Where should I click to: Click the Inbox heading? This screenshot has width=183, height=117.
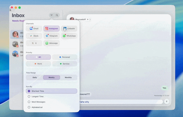(18, 15)
